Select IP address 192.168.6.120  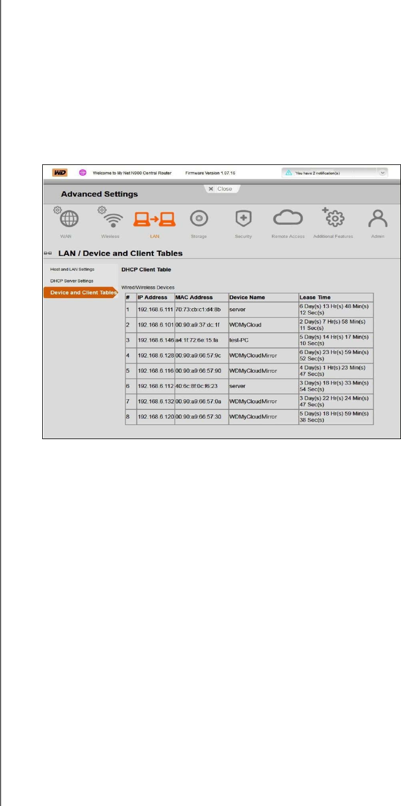pyautogui.click(x=155, y=416)
